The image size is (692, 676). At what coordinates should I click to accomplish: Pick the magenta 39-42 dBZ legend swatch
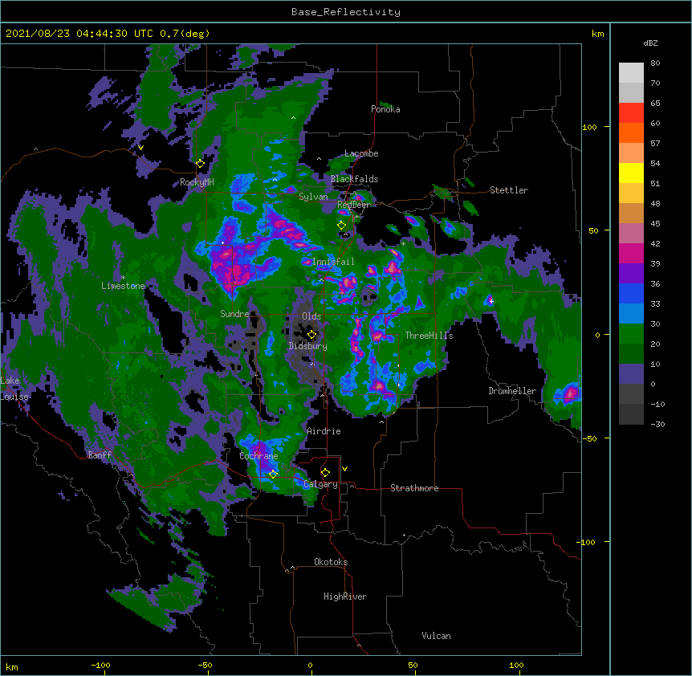[x=631, y=254]
